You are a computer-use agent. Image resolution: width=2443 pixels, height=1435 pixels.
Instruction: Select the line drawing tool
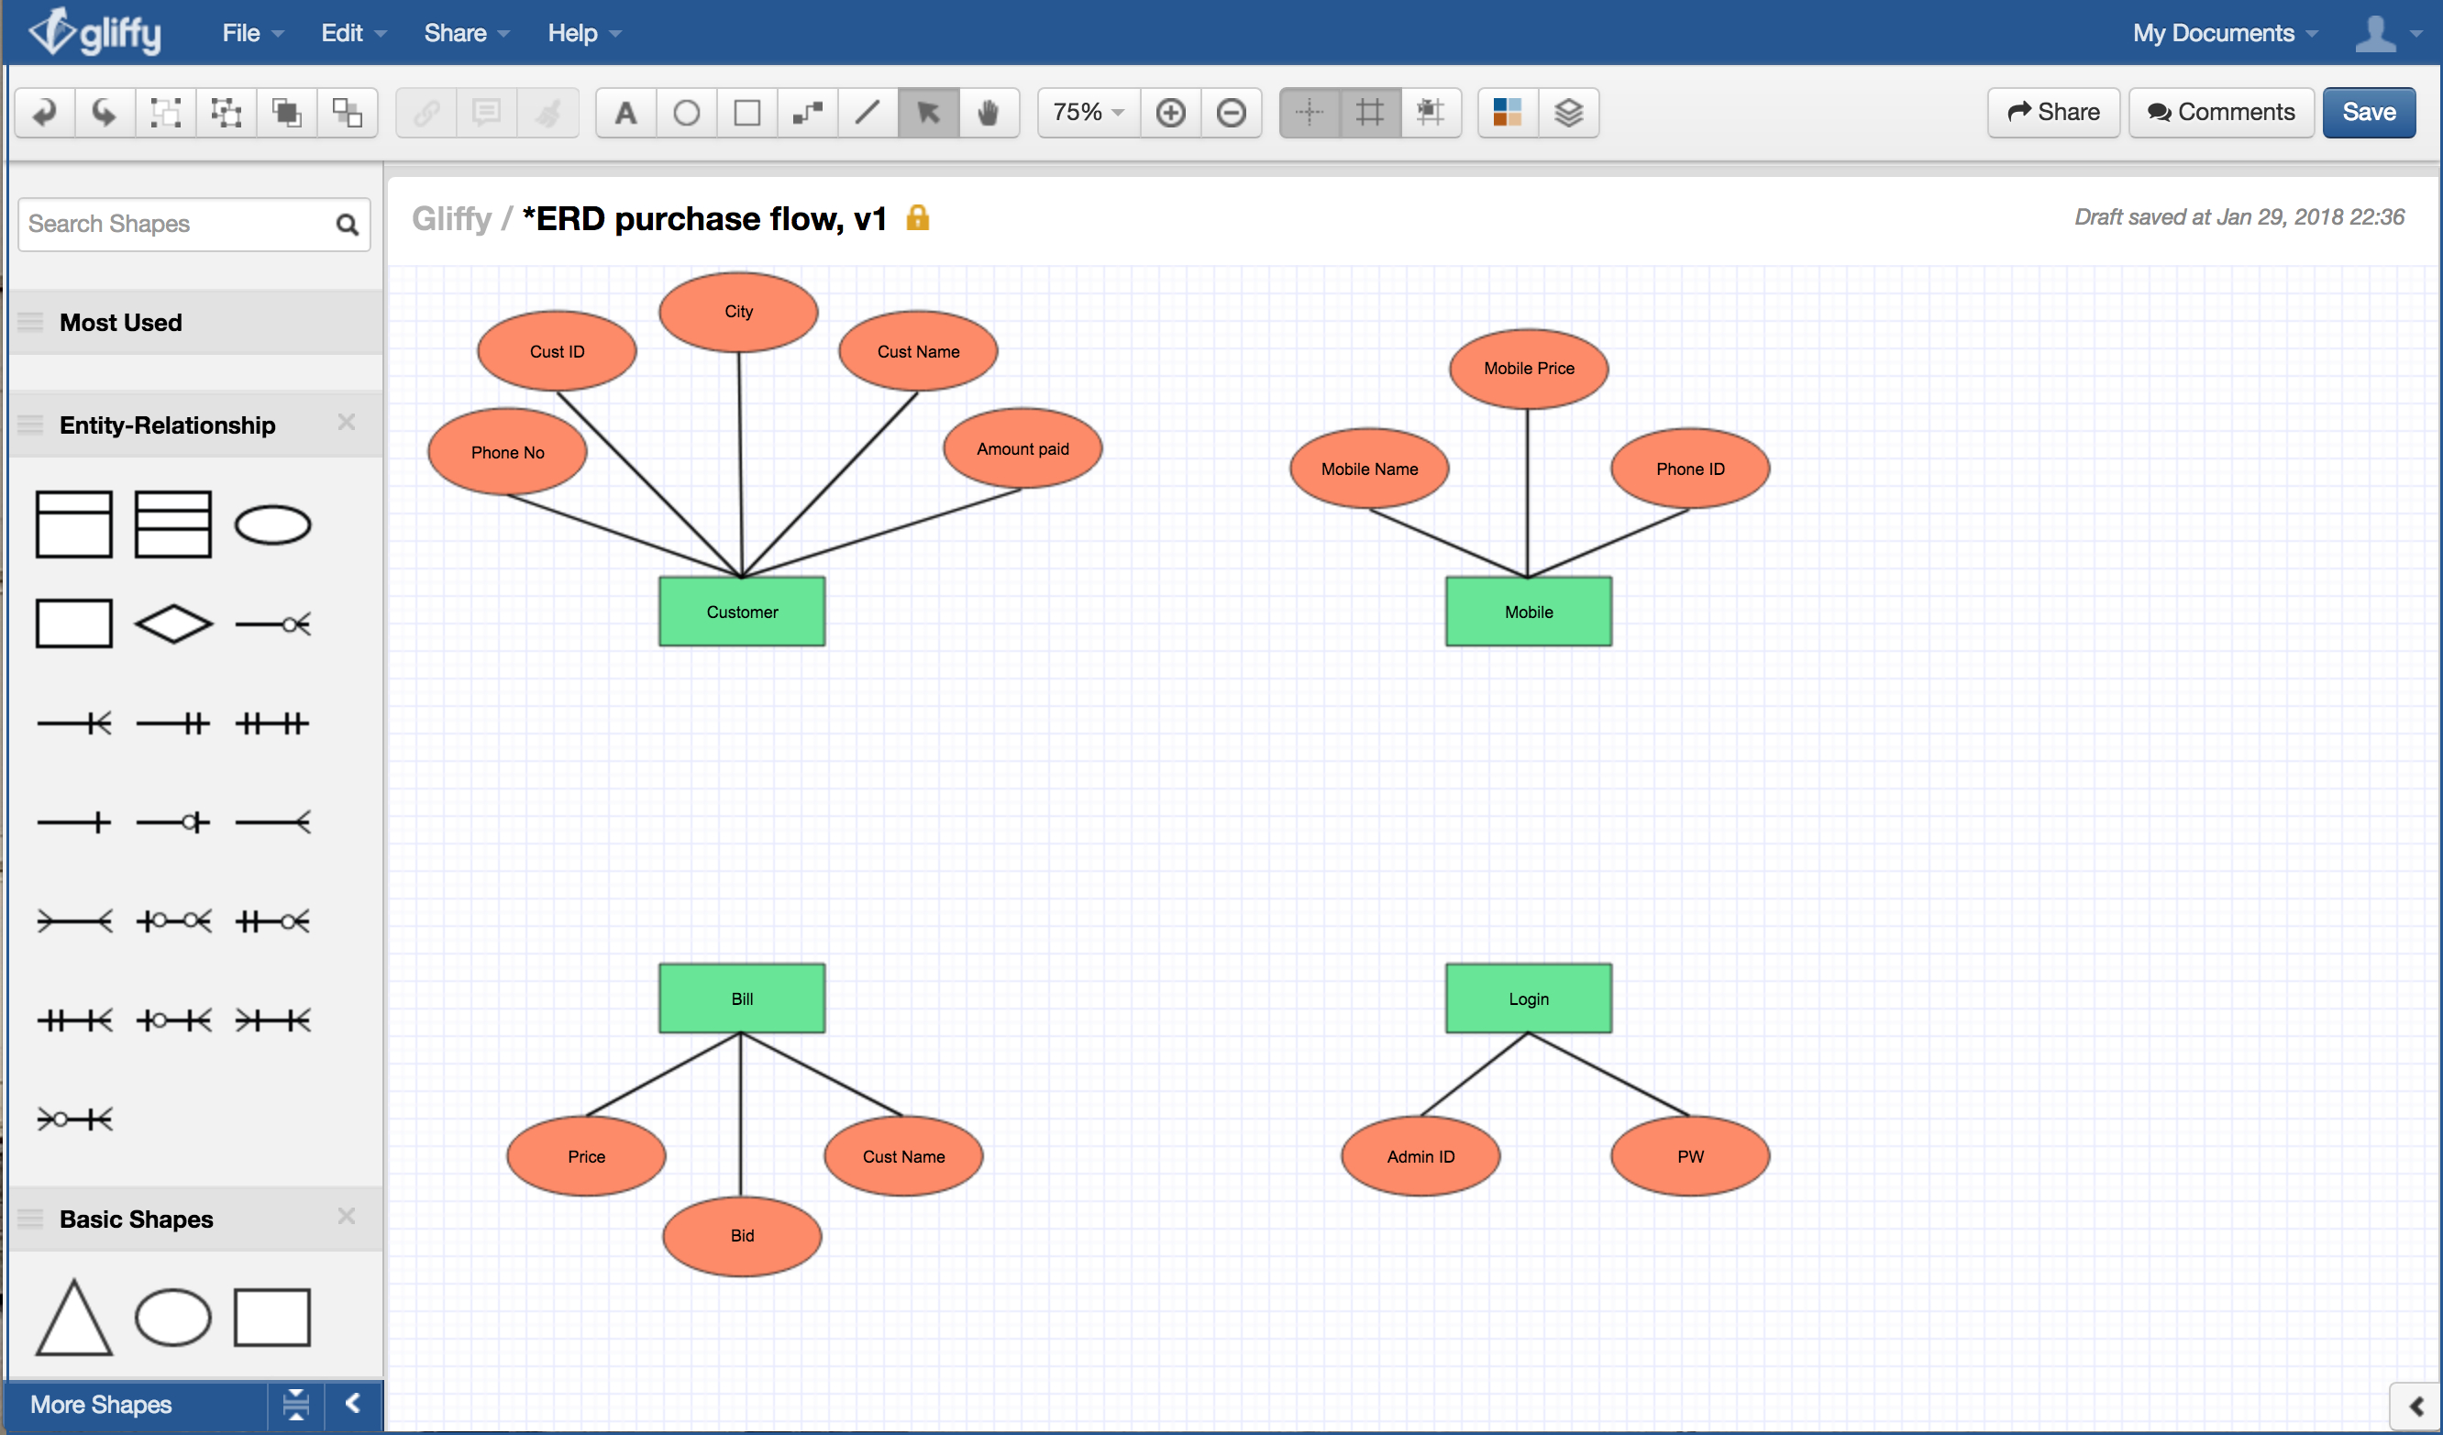[x=871, y=109]
